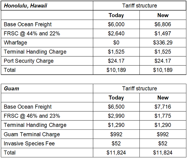
Task: Click the Invasive Species Fee label
Action: point(29,143)
